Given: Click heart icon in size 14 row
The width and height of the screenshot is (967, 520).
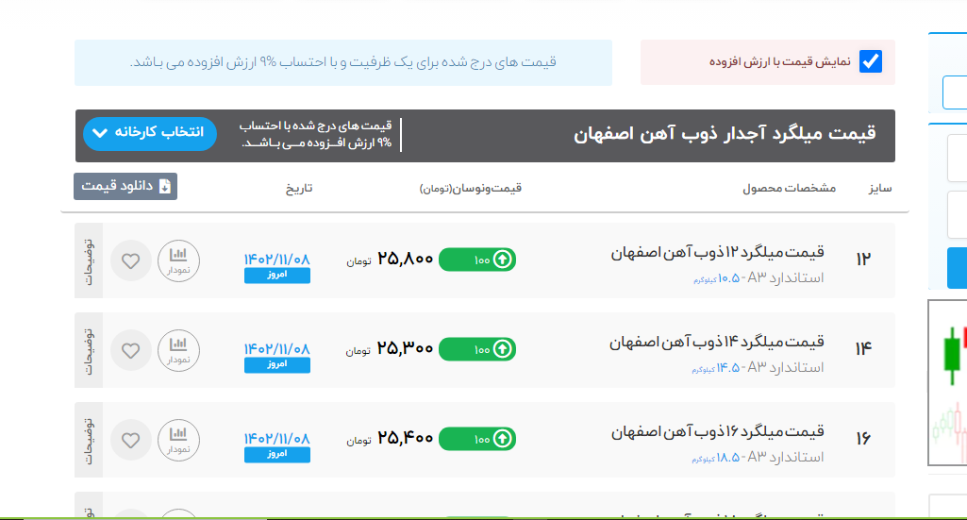Looking at the screenshot, I should click(130, 350).
